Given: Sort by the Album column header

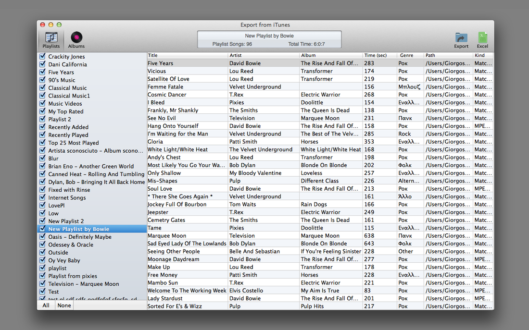Looking at the screenshot, I should click(331, 55).
